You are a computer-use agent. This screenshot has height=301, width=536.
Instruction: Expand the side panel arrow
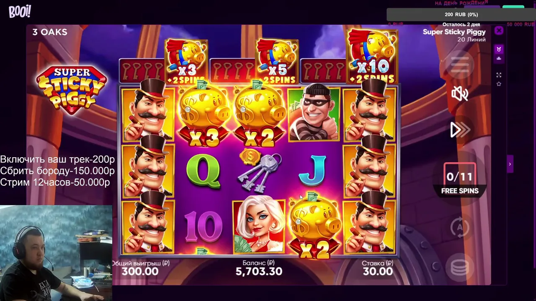[510, 164]
